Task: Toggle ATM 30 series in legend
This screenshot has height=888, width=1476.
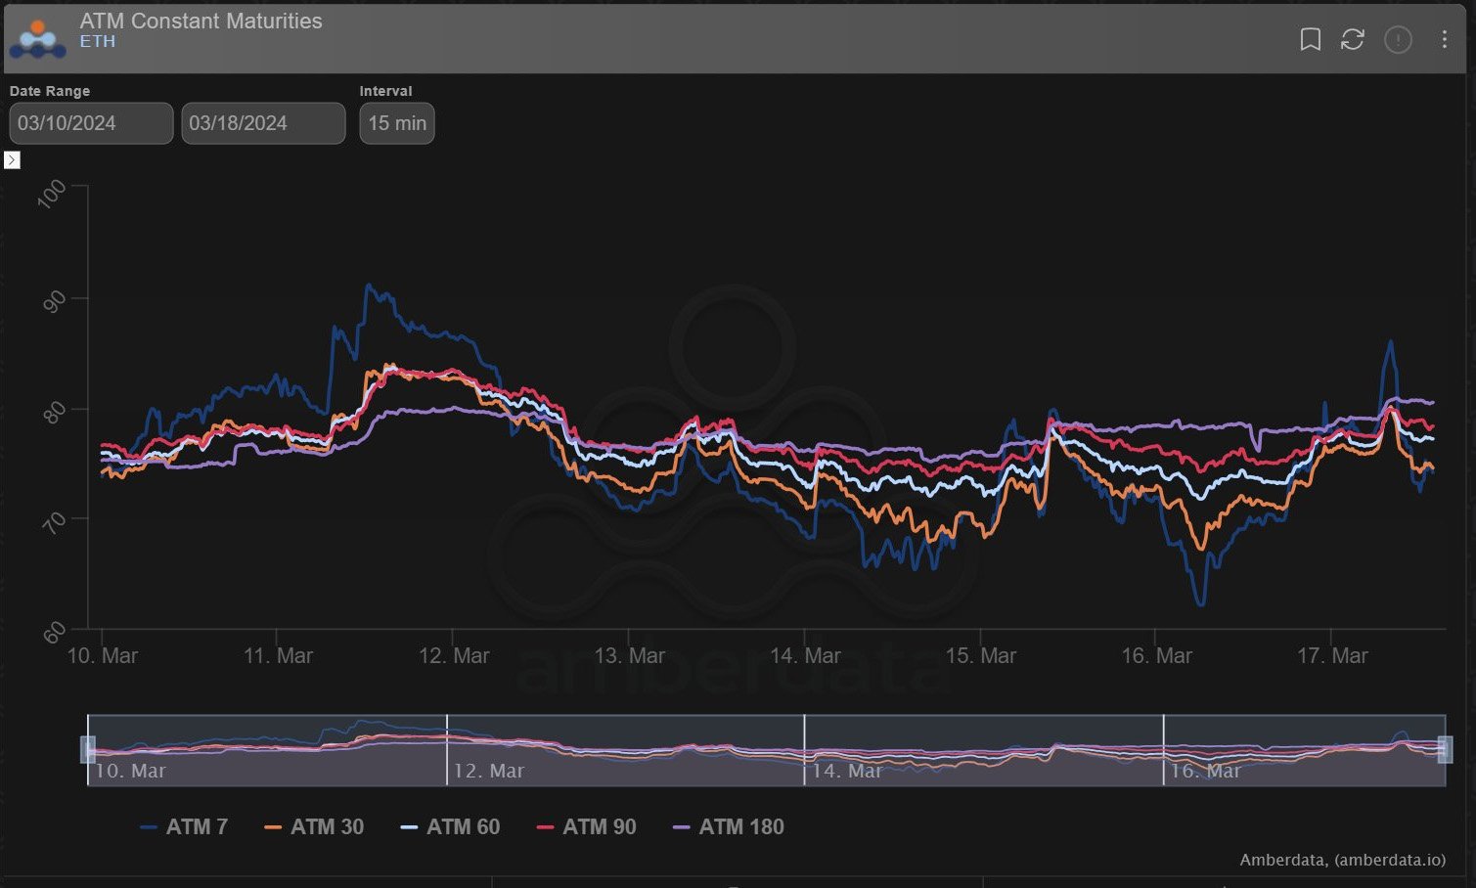Action: point(314,827)
